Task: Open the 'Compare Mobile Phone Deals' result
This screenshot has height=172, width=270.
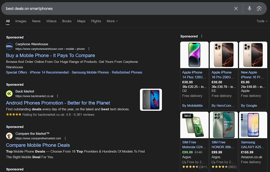Action: click(x=38, y=145)
